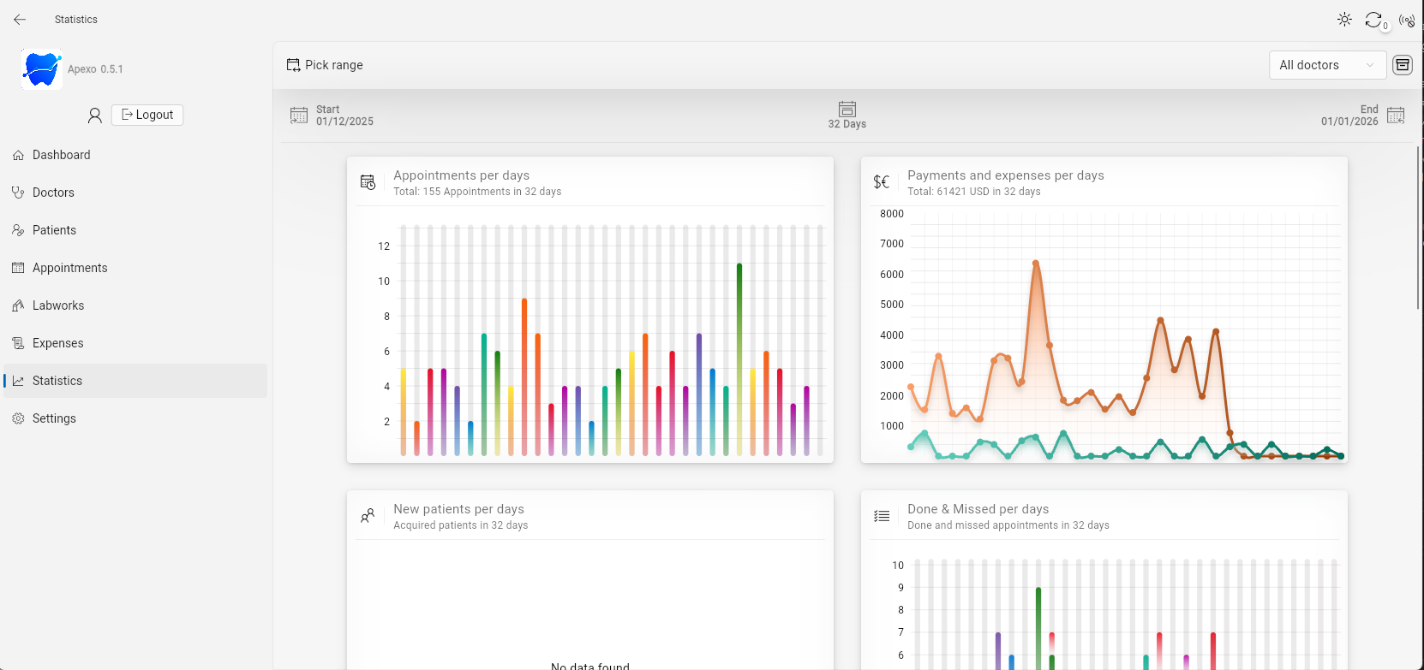This screenshot has width=1424, height=670.
Task: Click the Total: 155 Appointments text
Action: pyautogui.click(x=477, y=192)
